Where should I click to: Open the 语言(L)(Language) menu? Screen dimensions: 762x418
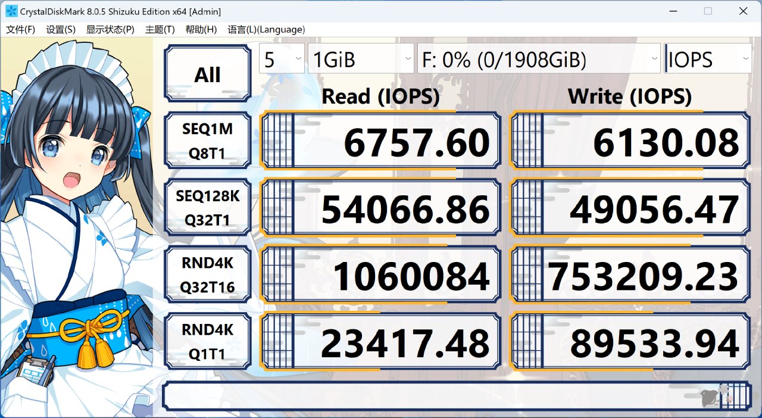tap(266, 30)
